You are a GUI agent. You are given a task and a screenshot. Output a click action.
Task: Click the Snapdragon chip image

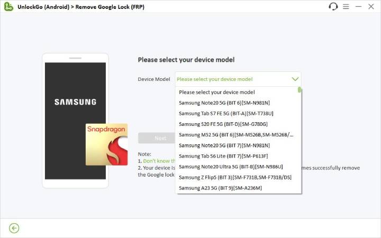[x=107, y=144]
